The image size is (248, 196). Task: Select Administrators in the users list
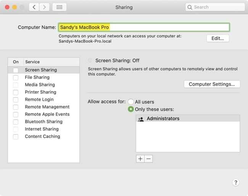(x=188, y=119)
